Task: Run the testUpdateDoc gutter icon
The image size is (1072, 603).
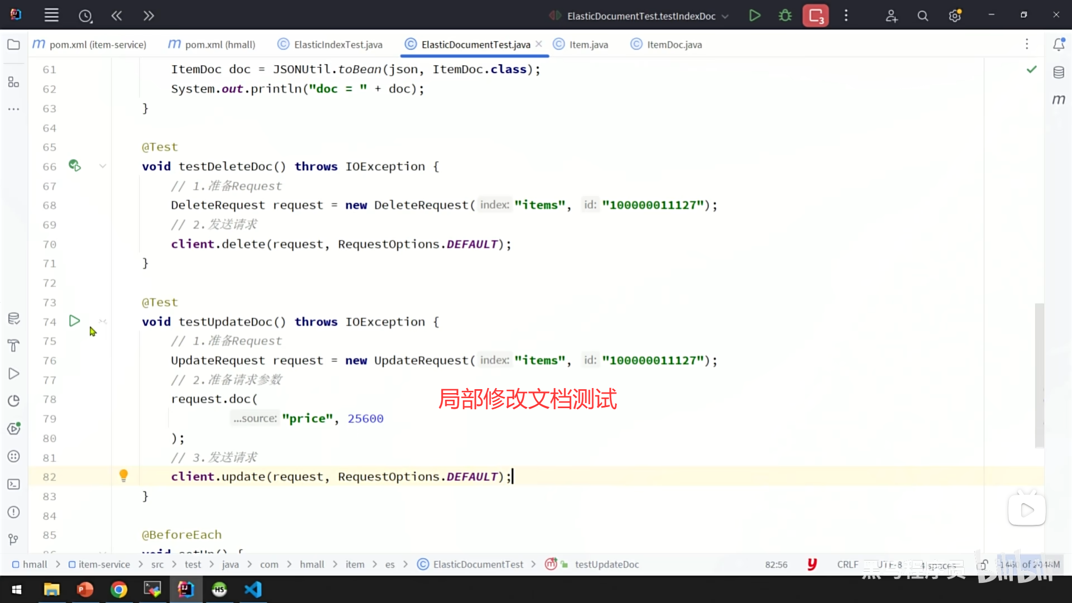Action: click(x=74, y=321)
